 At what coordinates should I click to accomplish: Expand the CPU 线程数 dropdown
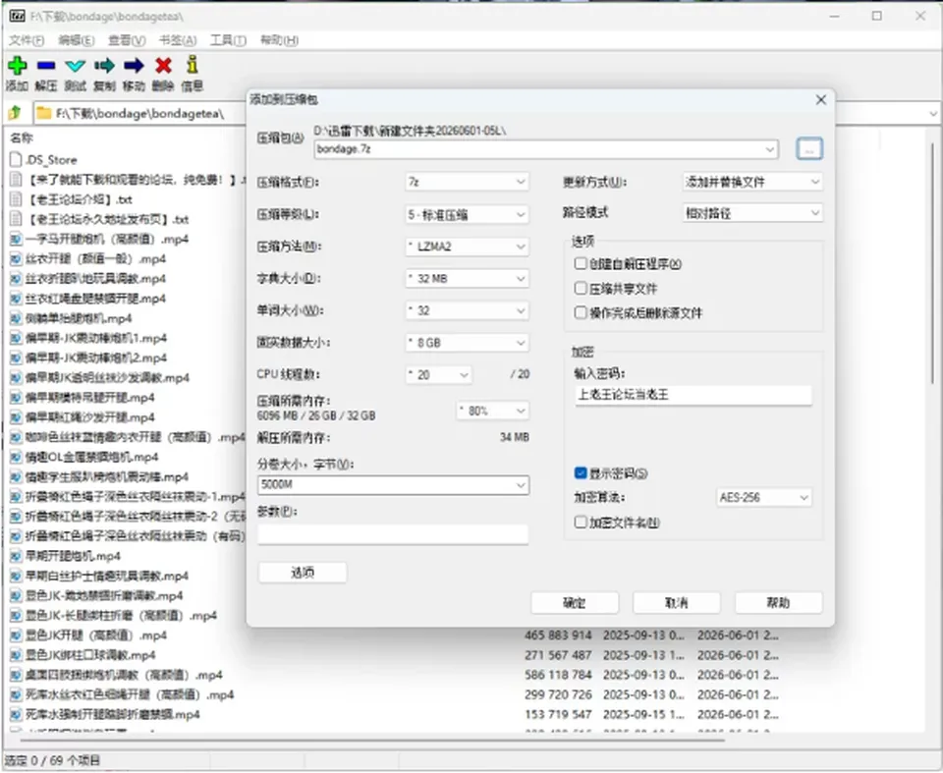[x=439, y=375]
